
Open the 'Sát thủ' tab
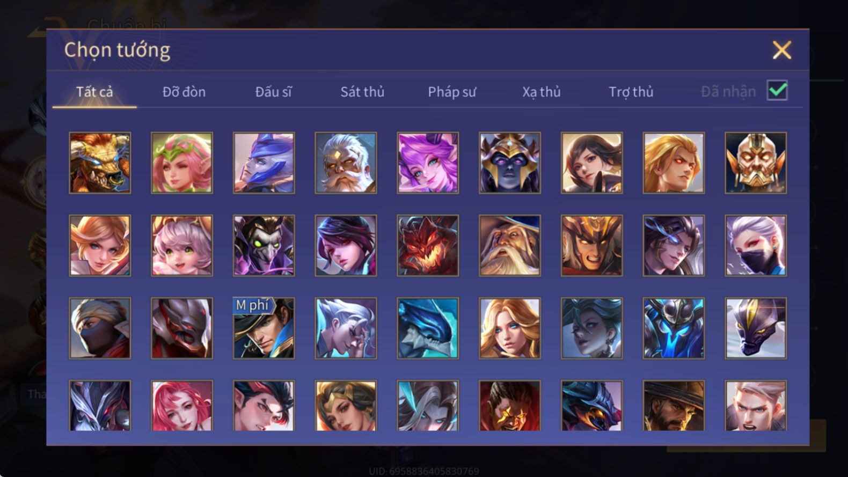point(362,92)
